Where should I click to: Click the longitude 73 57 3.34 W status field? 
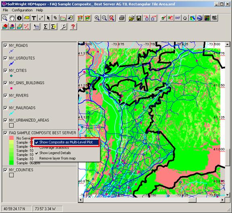(x=48, y=209)
